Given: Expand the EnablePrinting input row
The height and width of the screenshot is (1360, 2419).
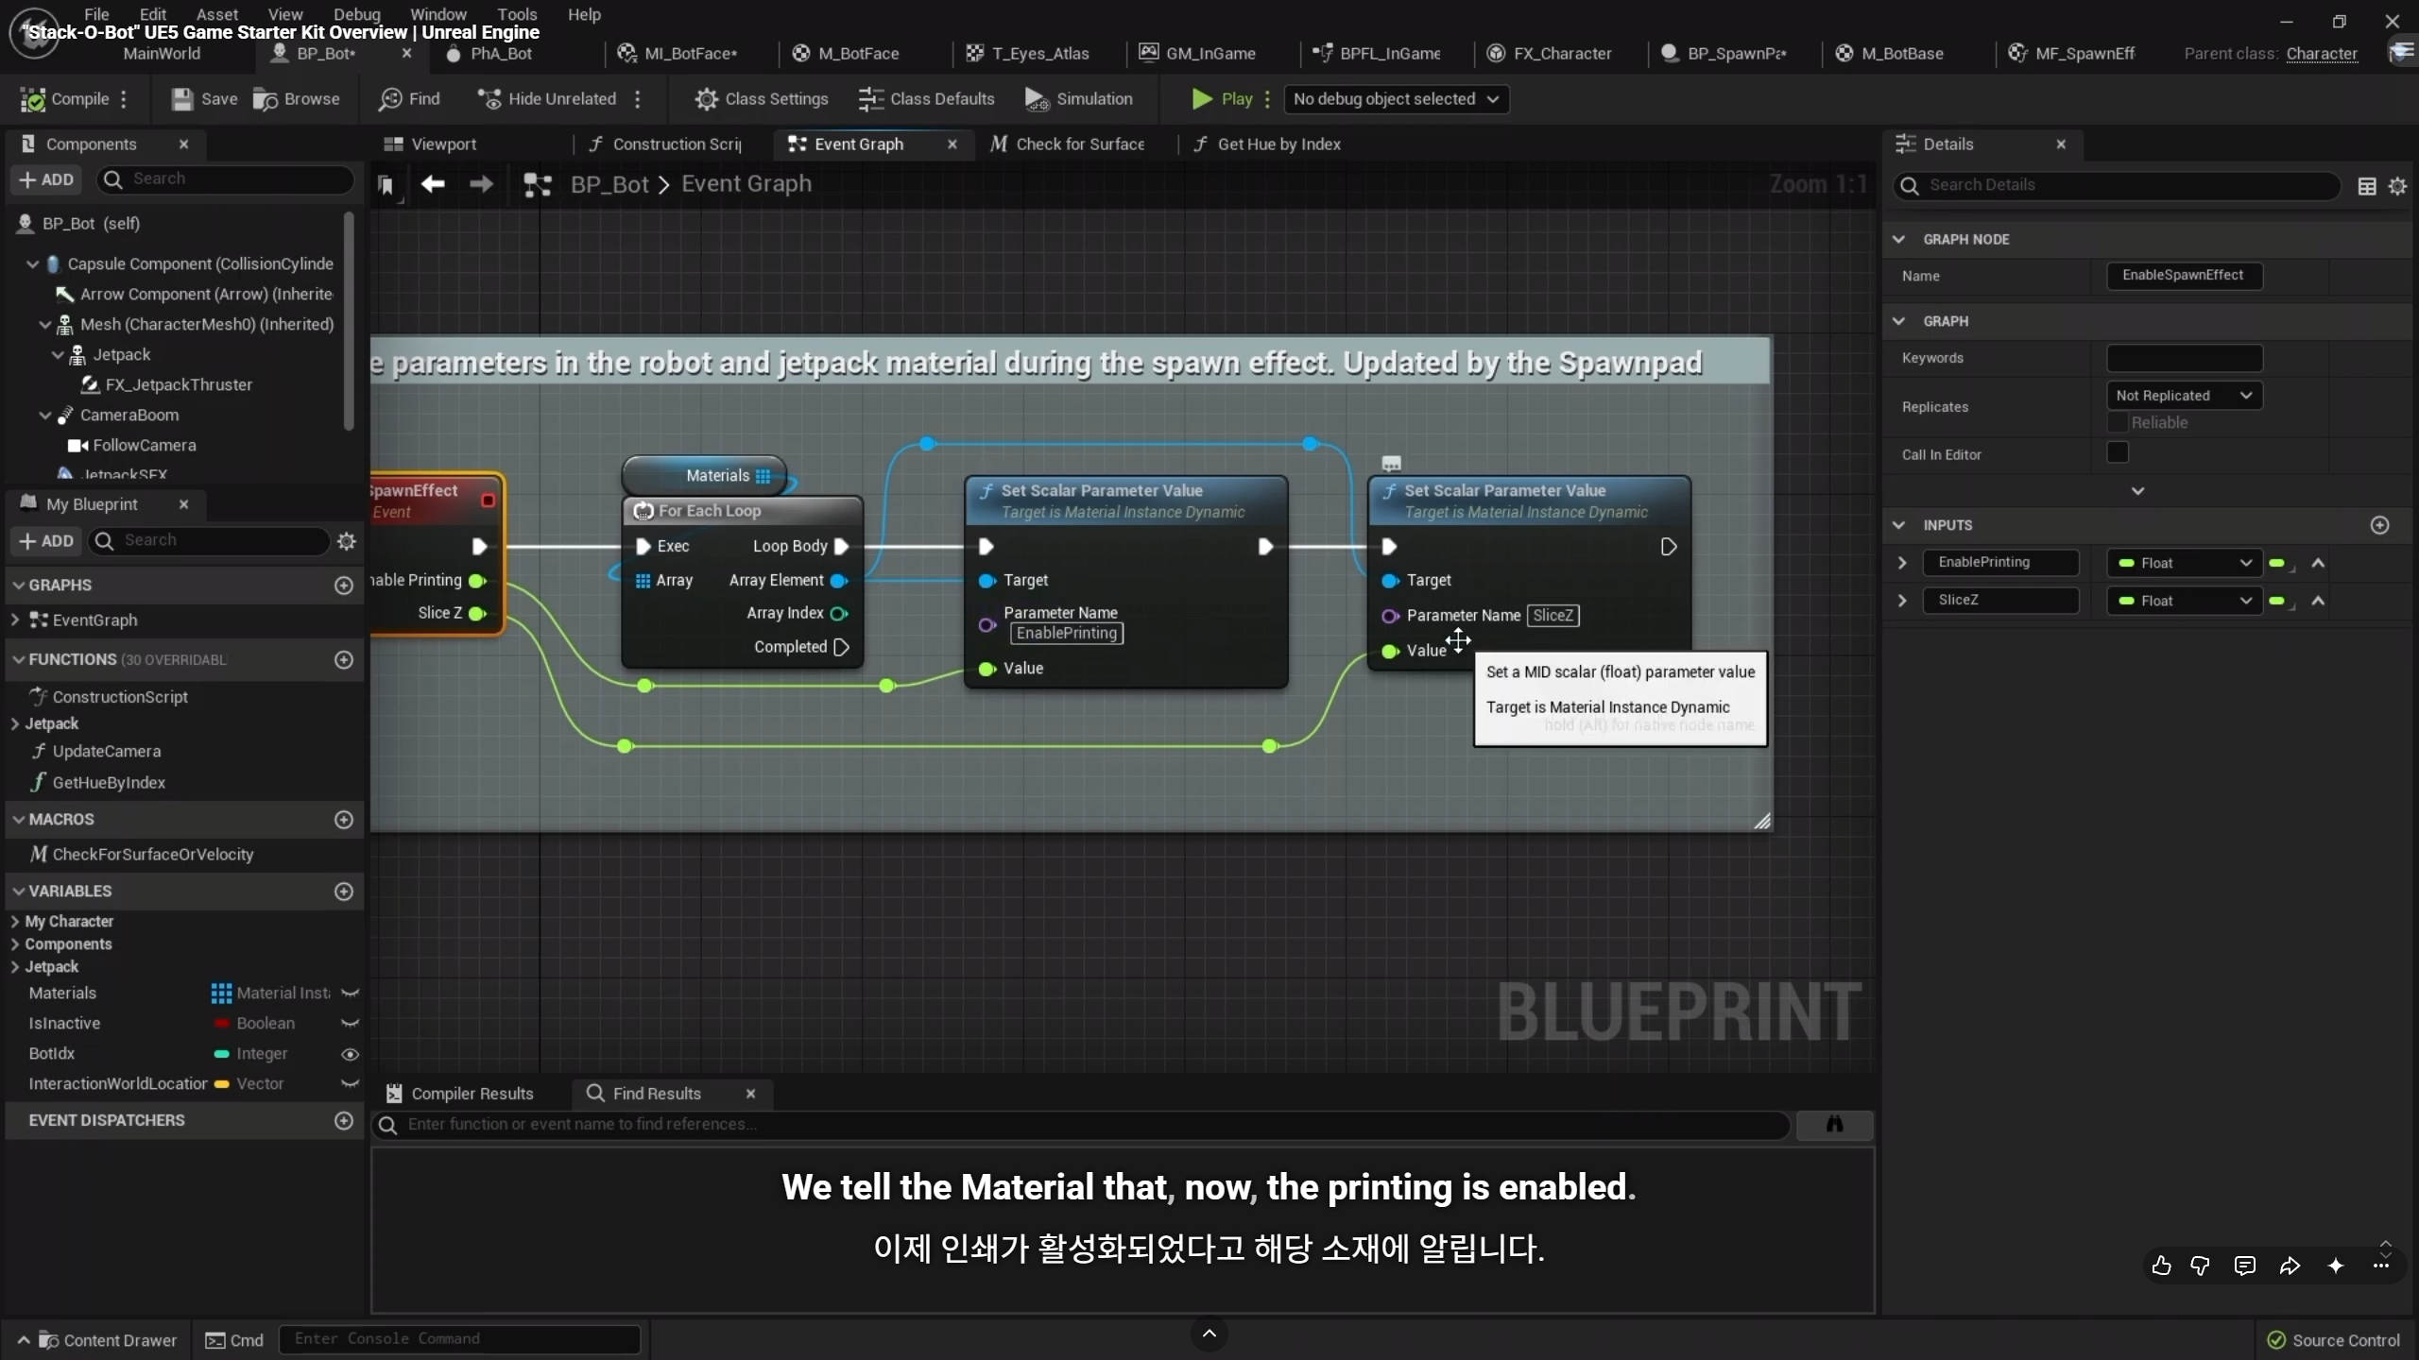Looking at the screenshot, I should pos(1901,563).
